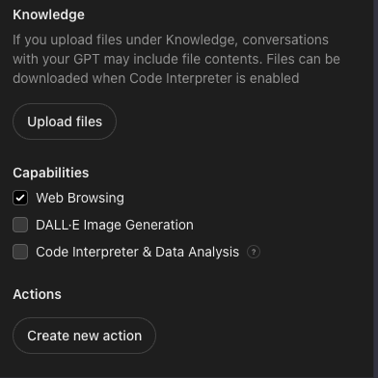This screenshot has height=378, width=378.
Task: Click the Upload files button
Action: (x=65, y=121)
